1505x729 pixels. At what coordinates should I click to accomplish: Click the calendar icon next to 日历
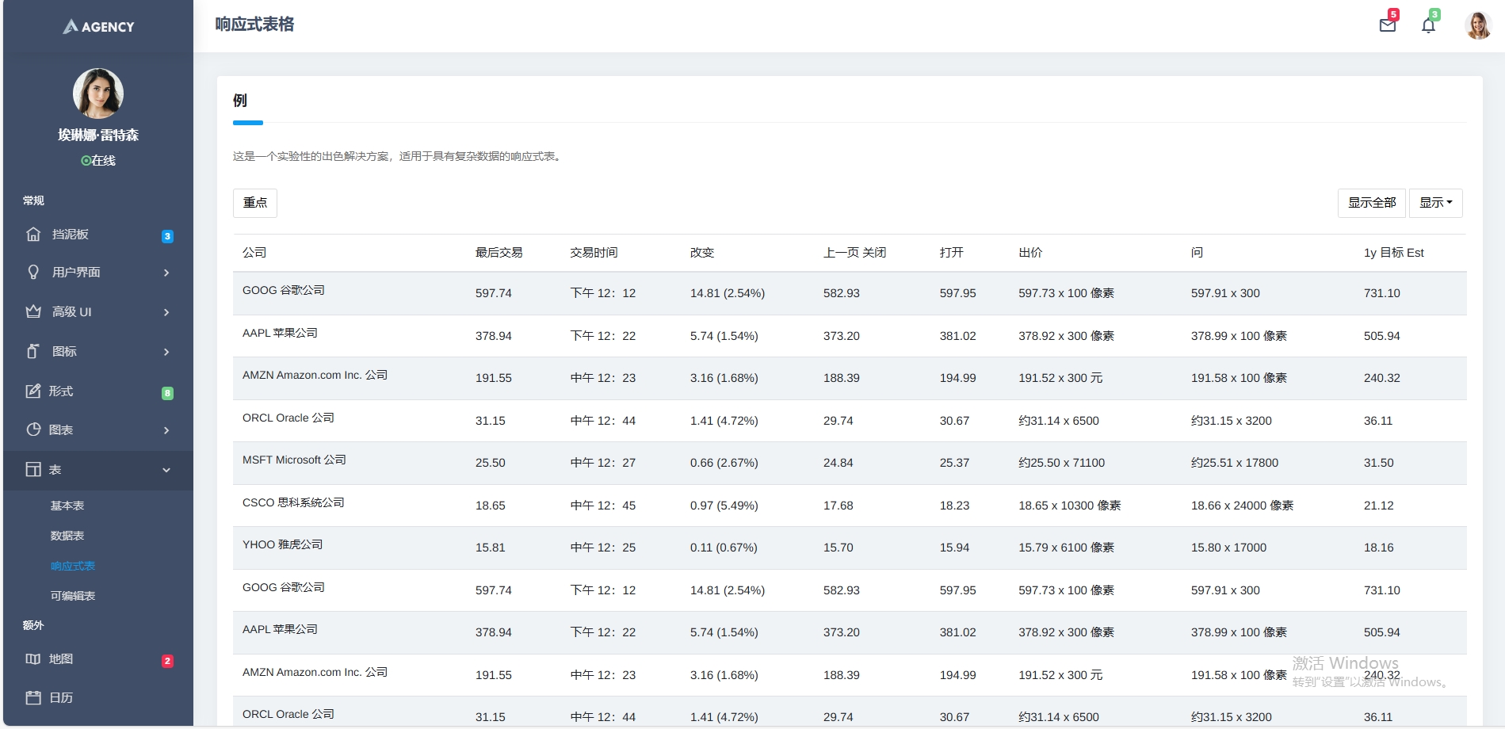[x=33, y=697]
